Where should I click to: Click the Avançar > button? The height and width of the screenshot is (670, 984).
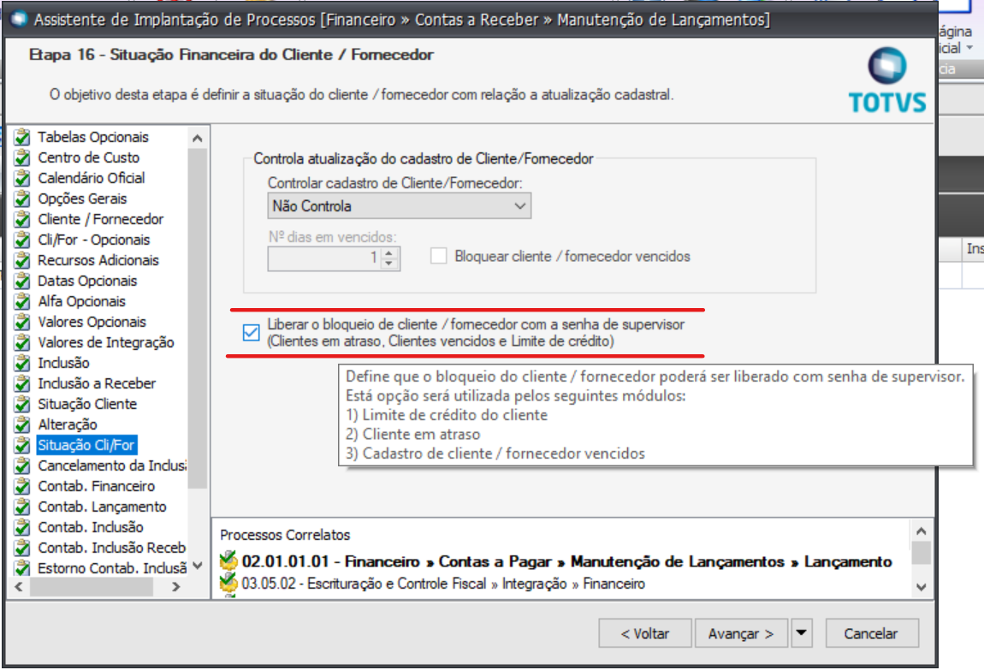pyautogui.click(x=741, y=633)
